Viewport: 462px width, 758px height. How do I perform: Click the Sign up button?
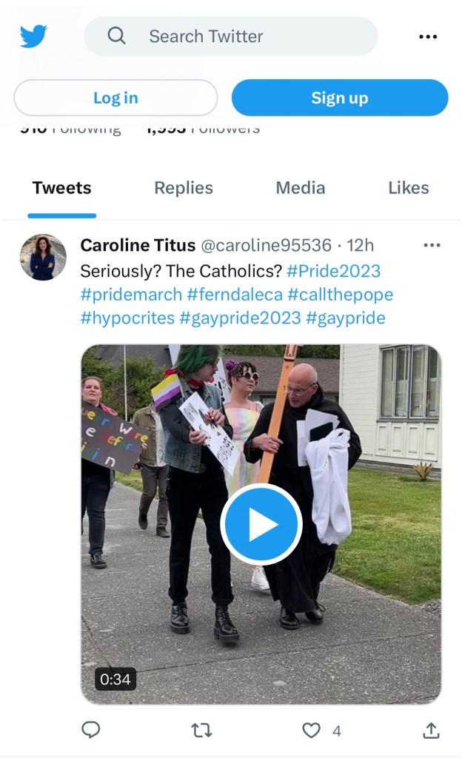click(x=340, y=98)
